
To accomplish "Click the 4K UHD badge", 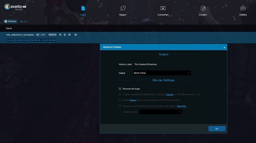I will [41, 35].
